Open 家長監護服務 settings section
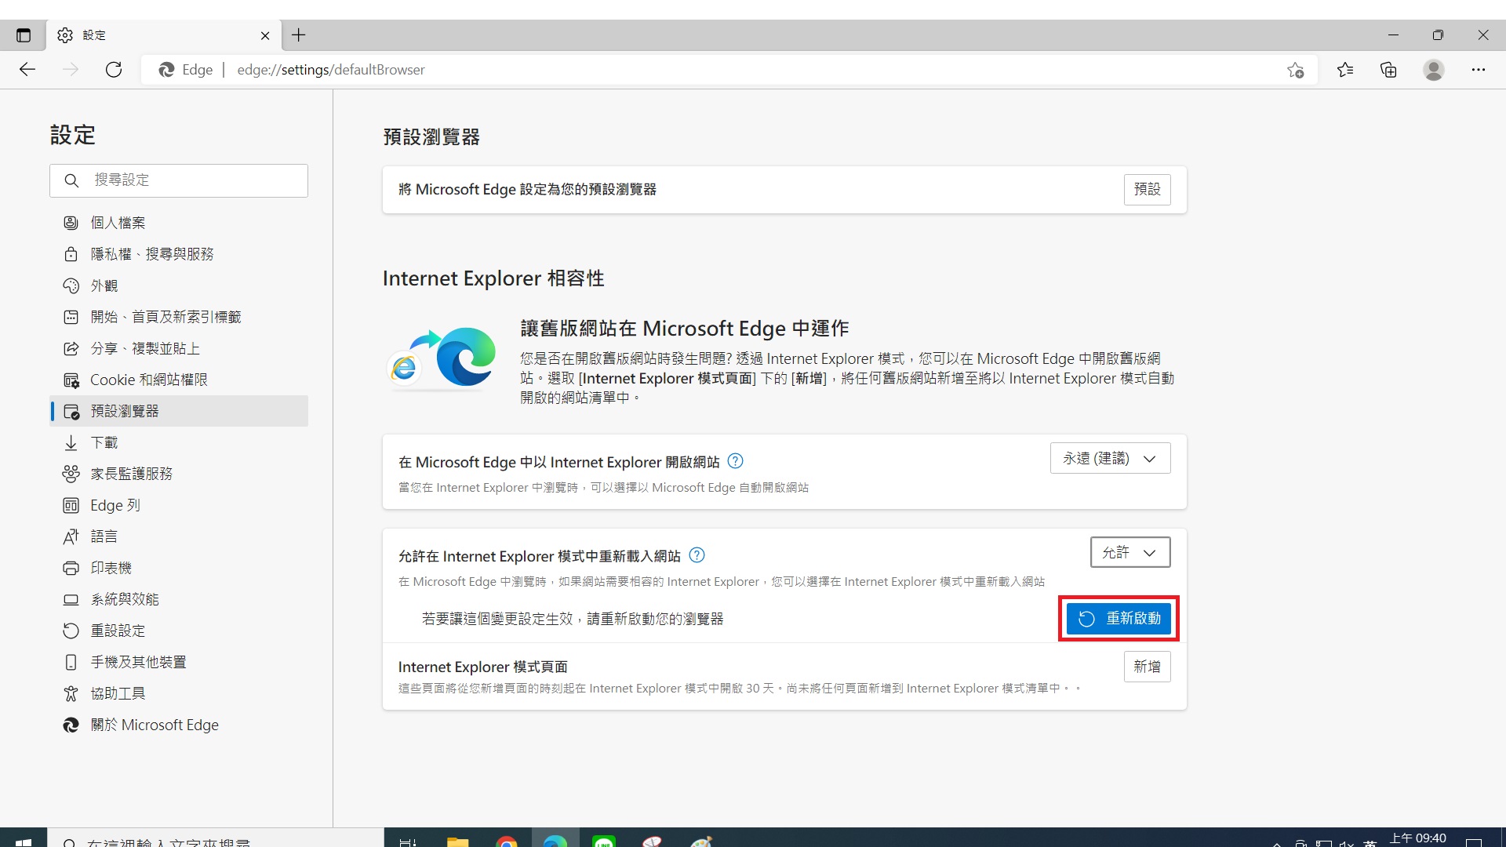Image resolution: width=1506 pixels, height=847 pixels. tap(179, 474)
